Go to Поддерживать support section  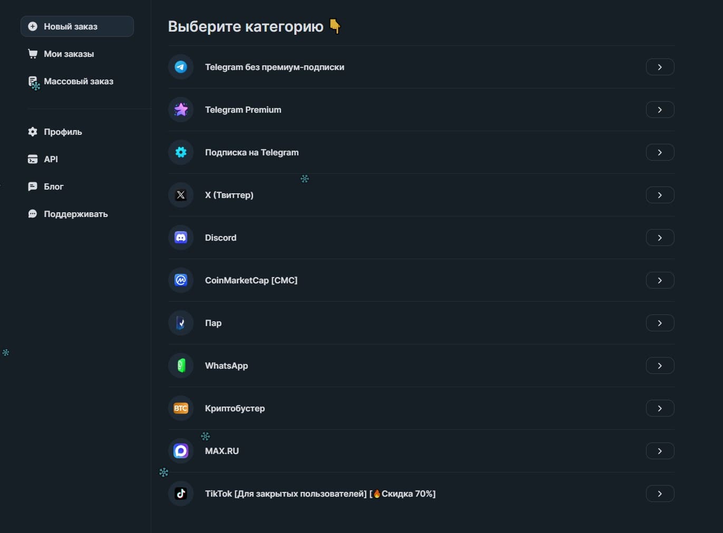tap(75, 214)
